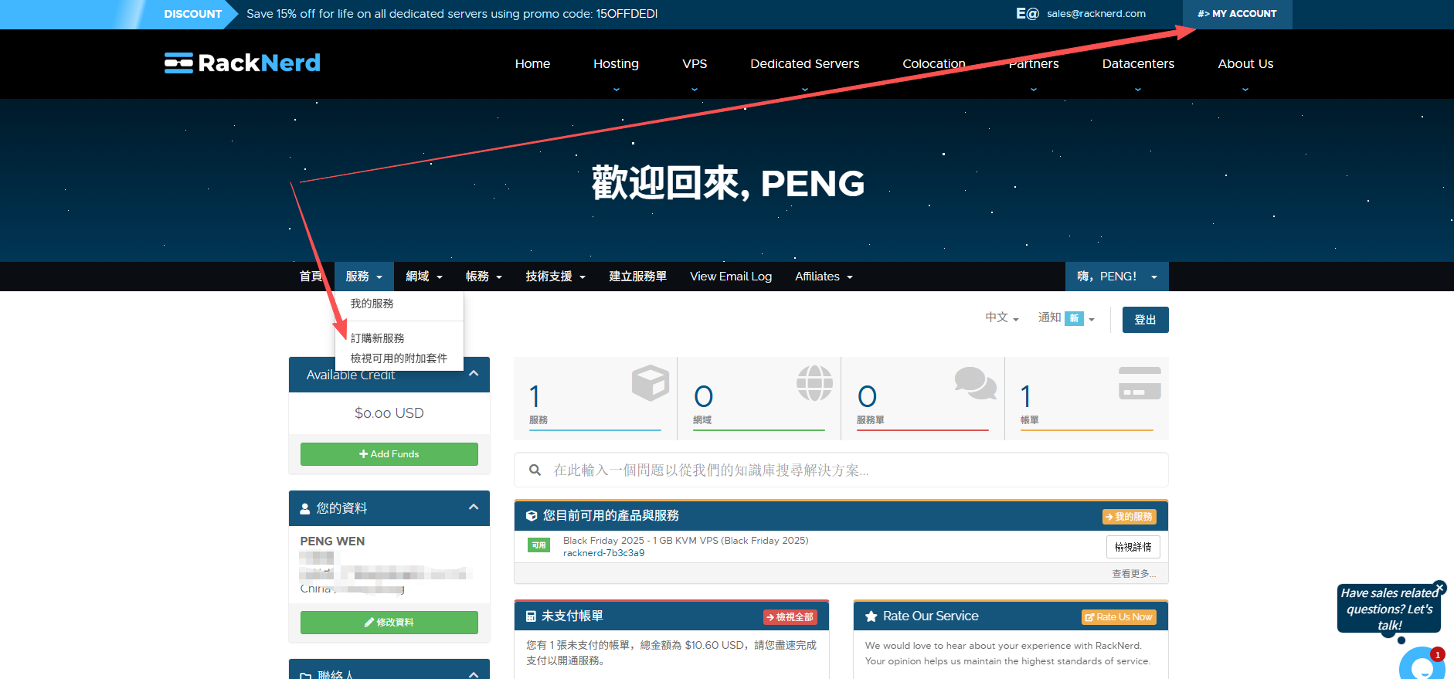Open the Colocation page
This screenshot has width=1454, height=679.
934,63
